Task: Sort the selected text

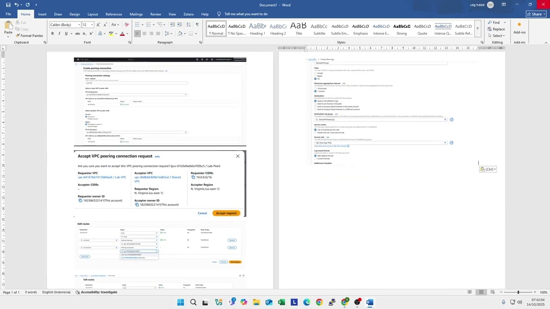Action: click(189, 25)
